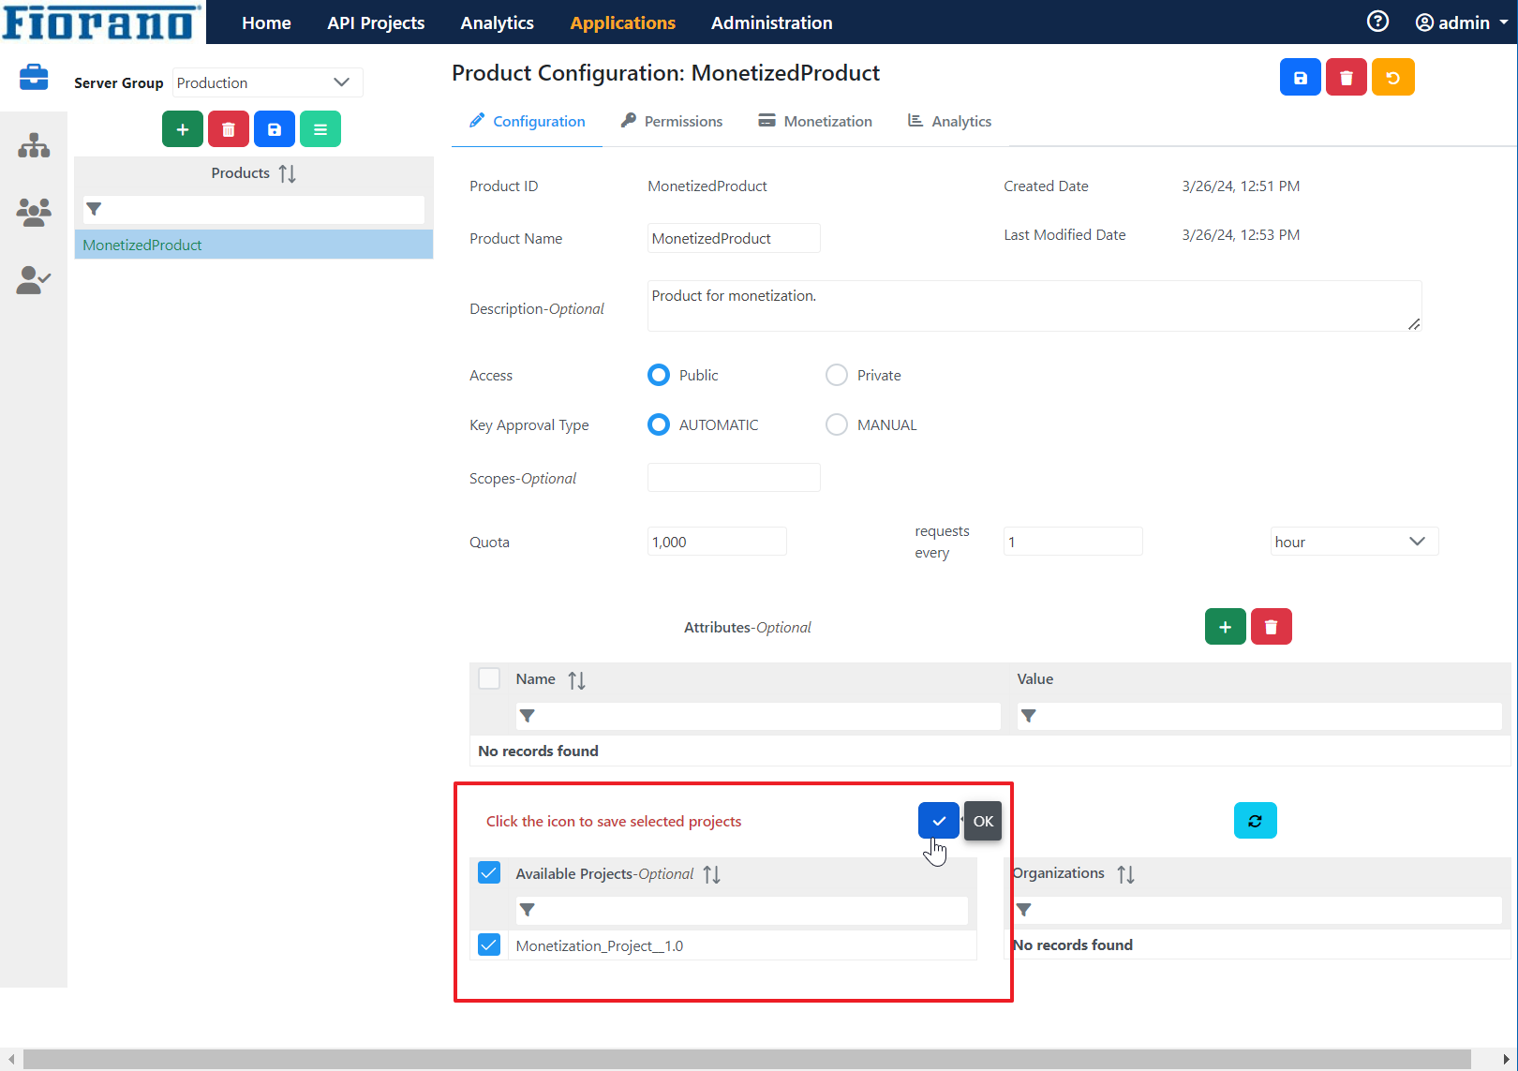Click the Scopes input field

pos(734,478)
